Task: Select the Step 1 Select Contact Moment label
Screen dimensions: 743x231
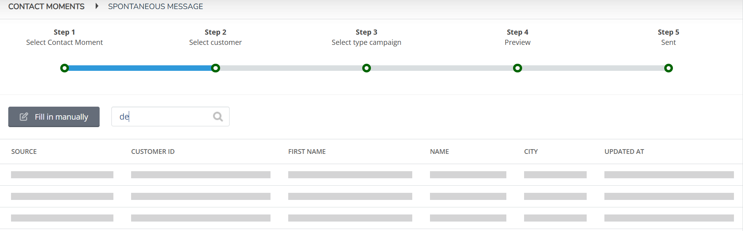Action: coord(65,43)
